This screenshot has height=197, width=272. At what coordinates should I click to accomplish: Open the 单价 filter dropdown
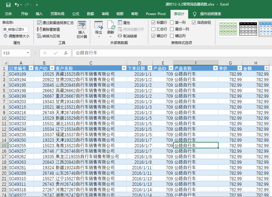240,68
